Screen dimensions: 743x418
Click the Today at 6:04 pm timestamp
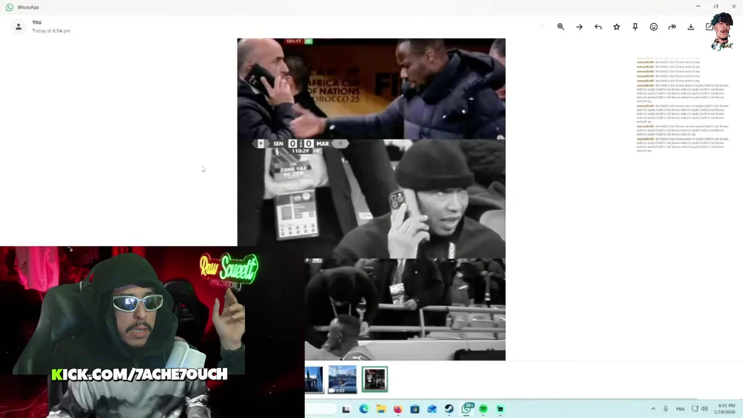[x=51, y=31]
